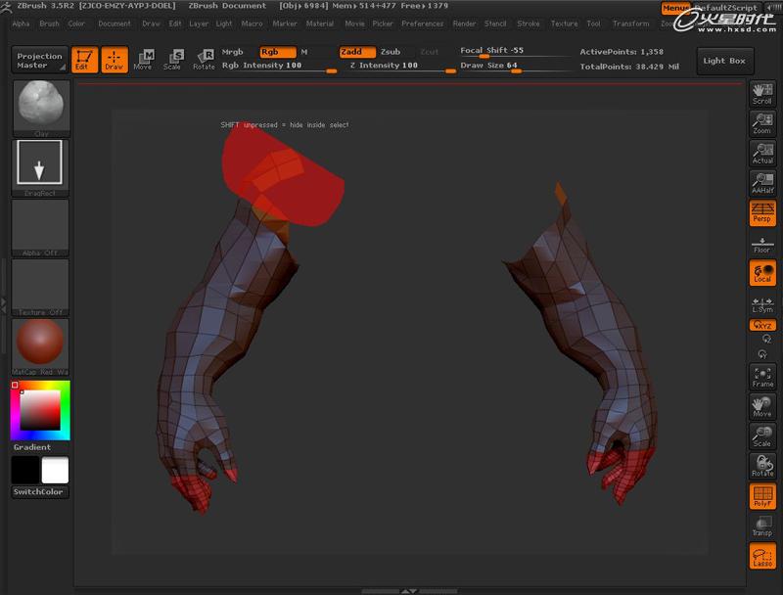
Task: Select the white main color swatch
Action: pyautogui.click(x=55, y=470)
